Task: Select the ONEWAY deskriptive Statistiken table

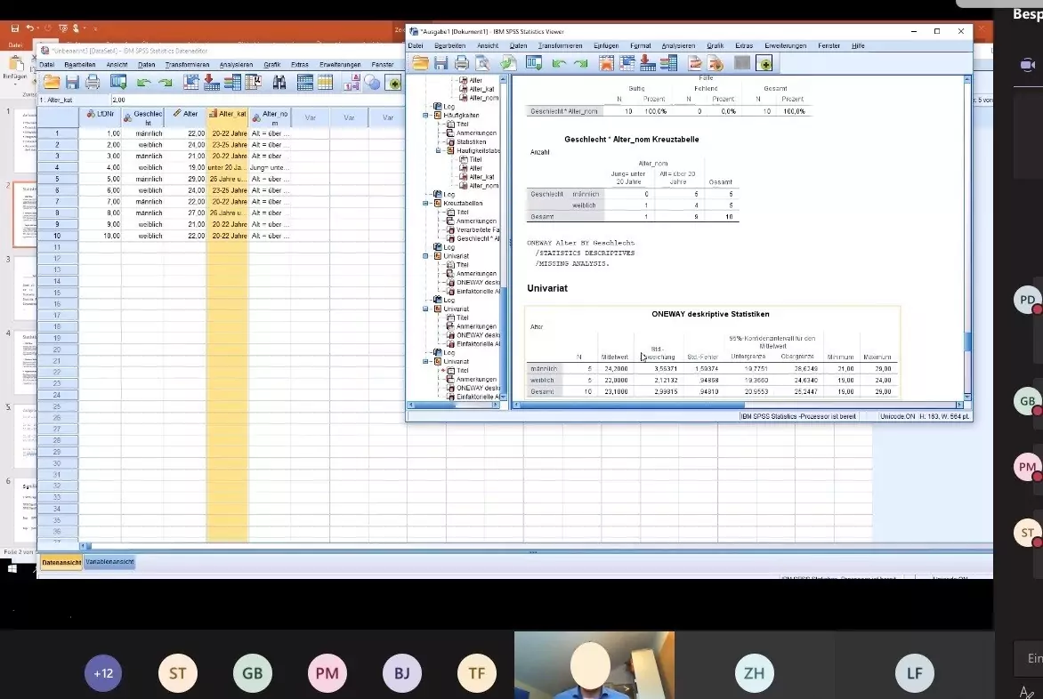Action: pos(711,353)
